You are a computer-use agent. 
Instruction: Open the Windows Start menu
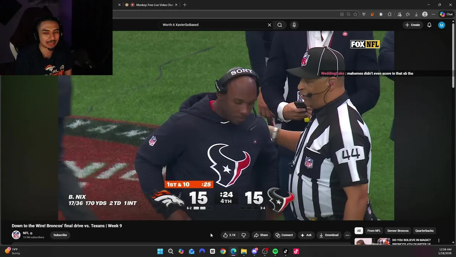[x=160, y=251]
